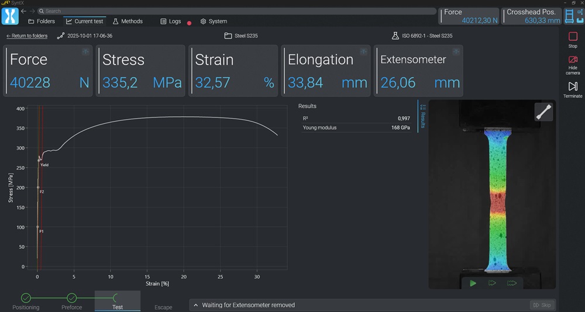The width and height of the screenshot is (585, 312).
Task: Click the Skip button
Action: pyautogui.click(x=541, y=305)
